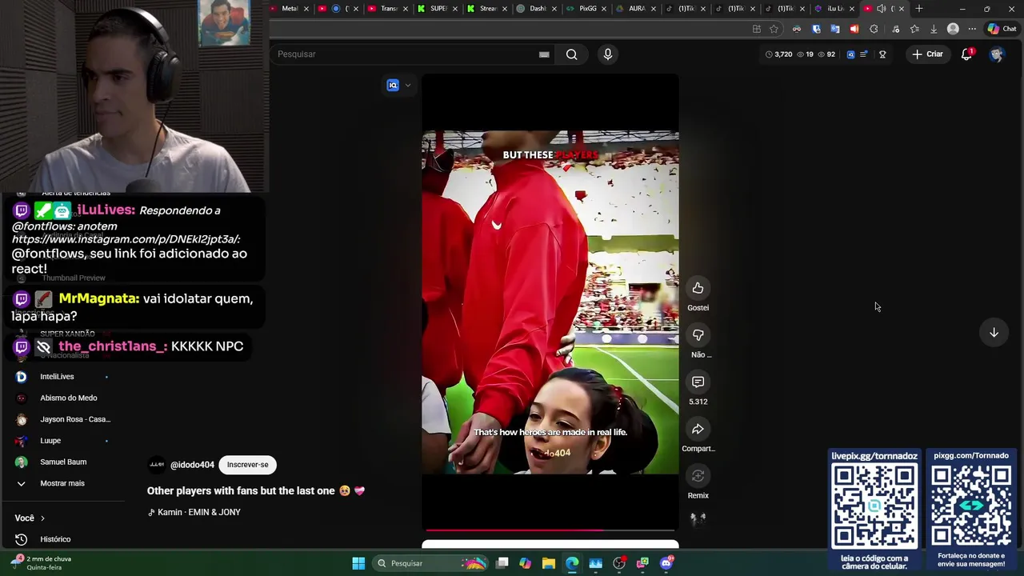Open Task View in the taskbar
This screenshot has width=1024, height=576.
click(x=502, y=563)
